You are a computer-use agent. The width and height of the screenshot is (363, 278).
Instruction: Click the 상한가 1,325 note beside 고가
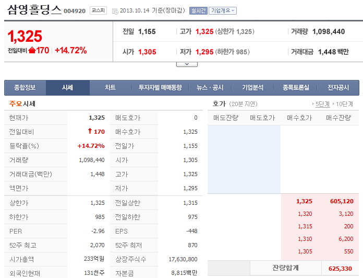235,31
